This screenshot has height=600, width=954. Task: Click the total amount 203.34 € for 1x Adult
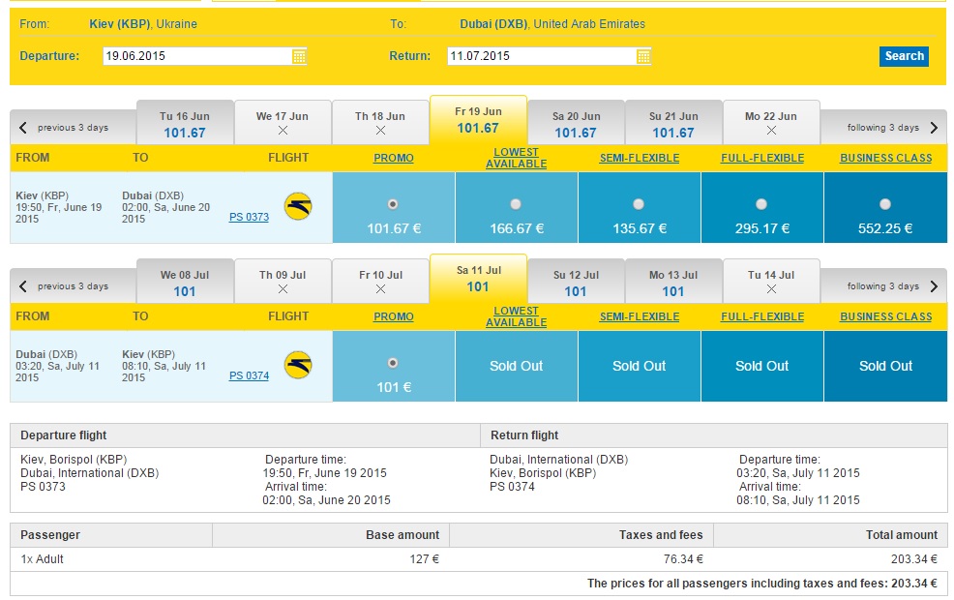click(913, 559)
